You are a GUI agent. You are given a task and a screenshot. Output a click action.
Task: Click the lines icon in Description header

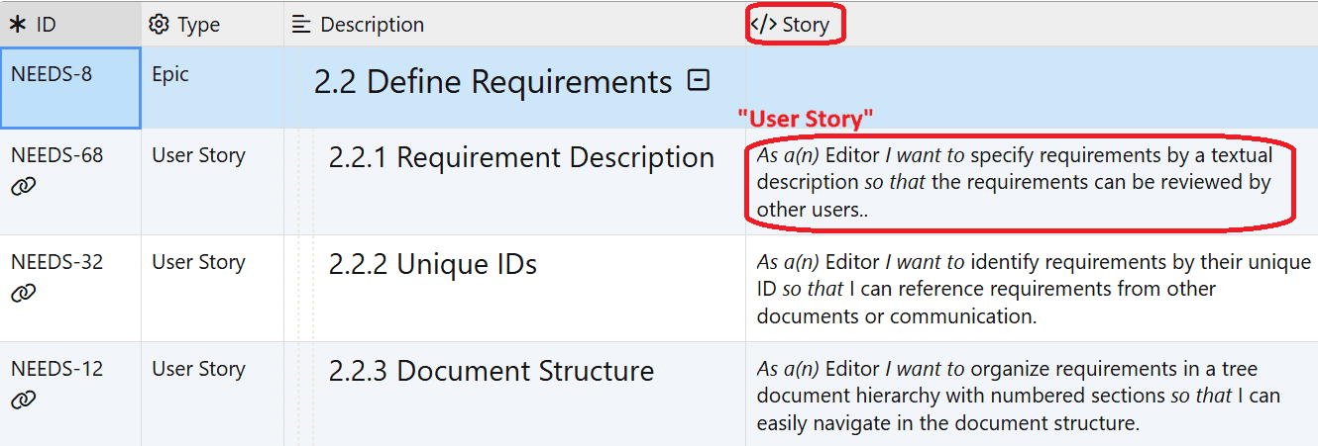(x=301, y=24)
